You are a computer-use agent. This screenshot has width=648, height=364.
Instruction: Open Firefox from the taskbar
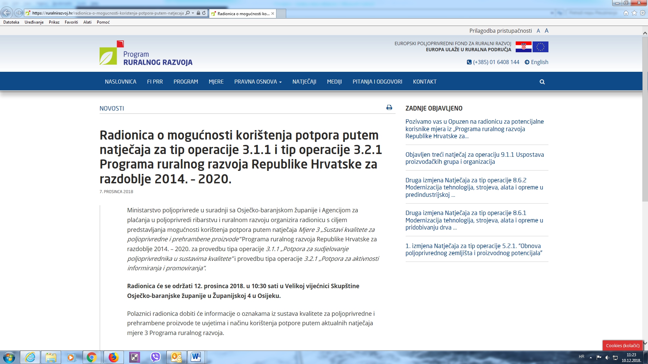tap(113, 357)
